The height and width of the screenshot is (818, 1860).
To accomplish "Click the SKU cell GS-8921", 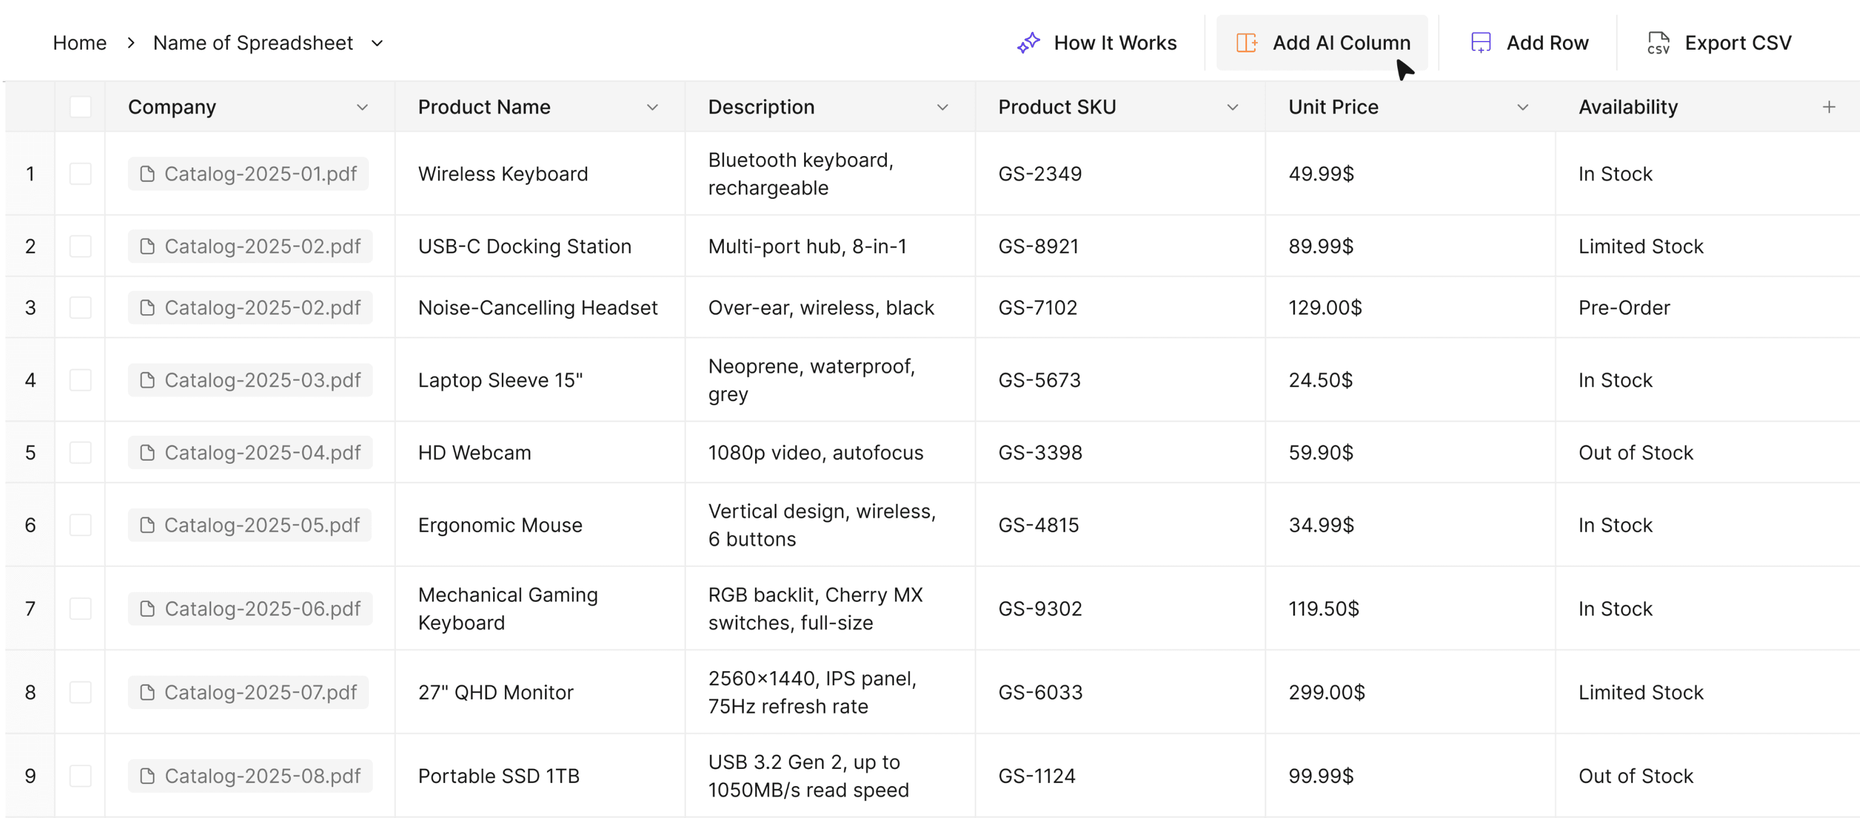I will (1120, 246).
